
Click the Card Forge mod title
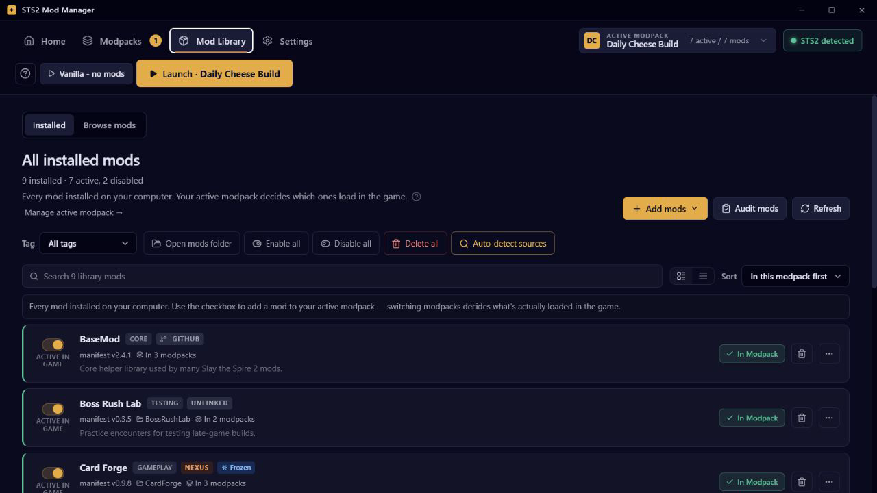pyautogui.click(x=103, y=468)
